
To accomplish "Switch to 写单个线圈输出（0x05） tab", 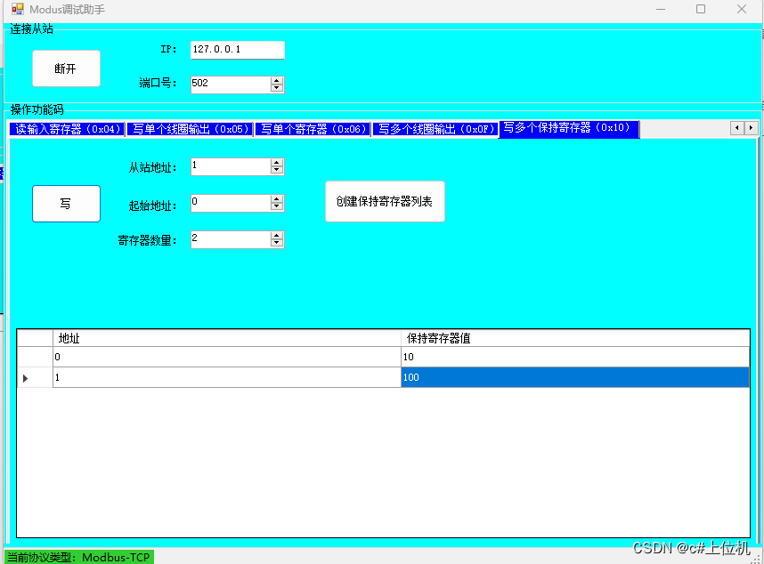I will (188, 128).
